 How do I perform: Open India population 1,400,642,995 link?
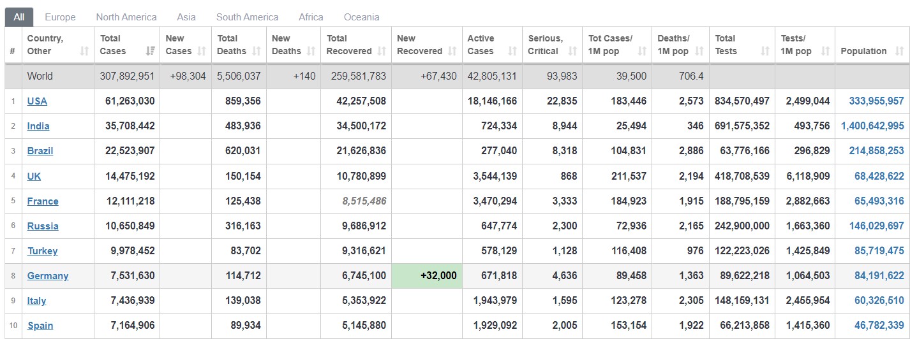[872, 126]
